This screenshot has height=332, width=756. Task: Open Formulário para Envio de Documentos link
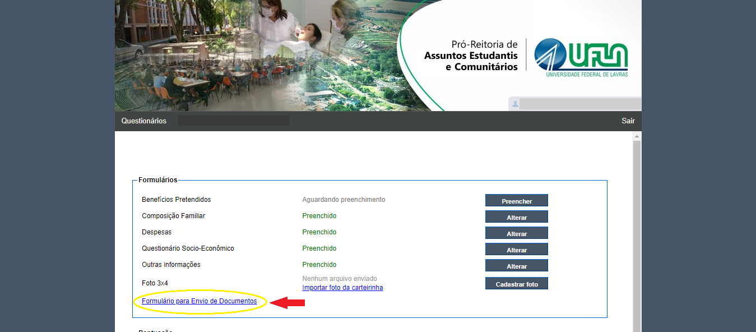200,301
